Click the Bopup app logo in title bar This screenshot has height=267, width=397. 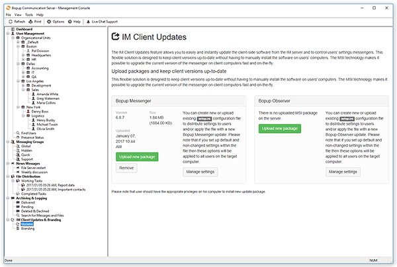click(x=9, y=8)
